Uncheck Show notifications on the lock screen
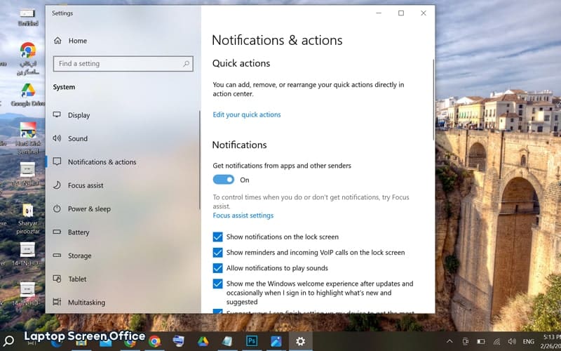The height and width of the screenshot is (351, 561). pos(217,237)
